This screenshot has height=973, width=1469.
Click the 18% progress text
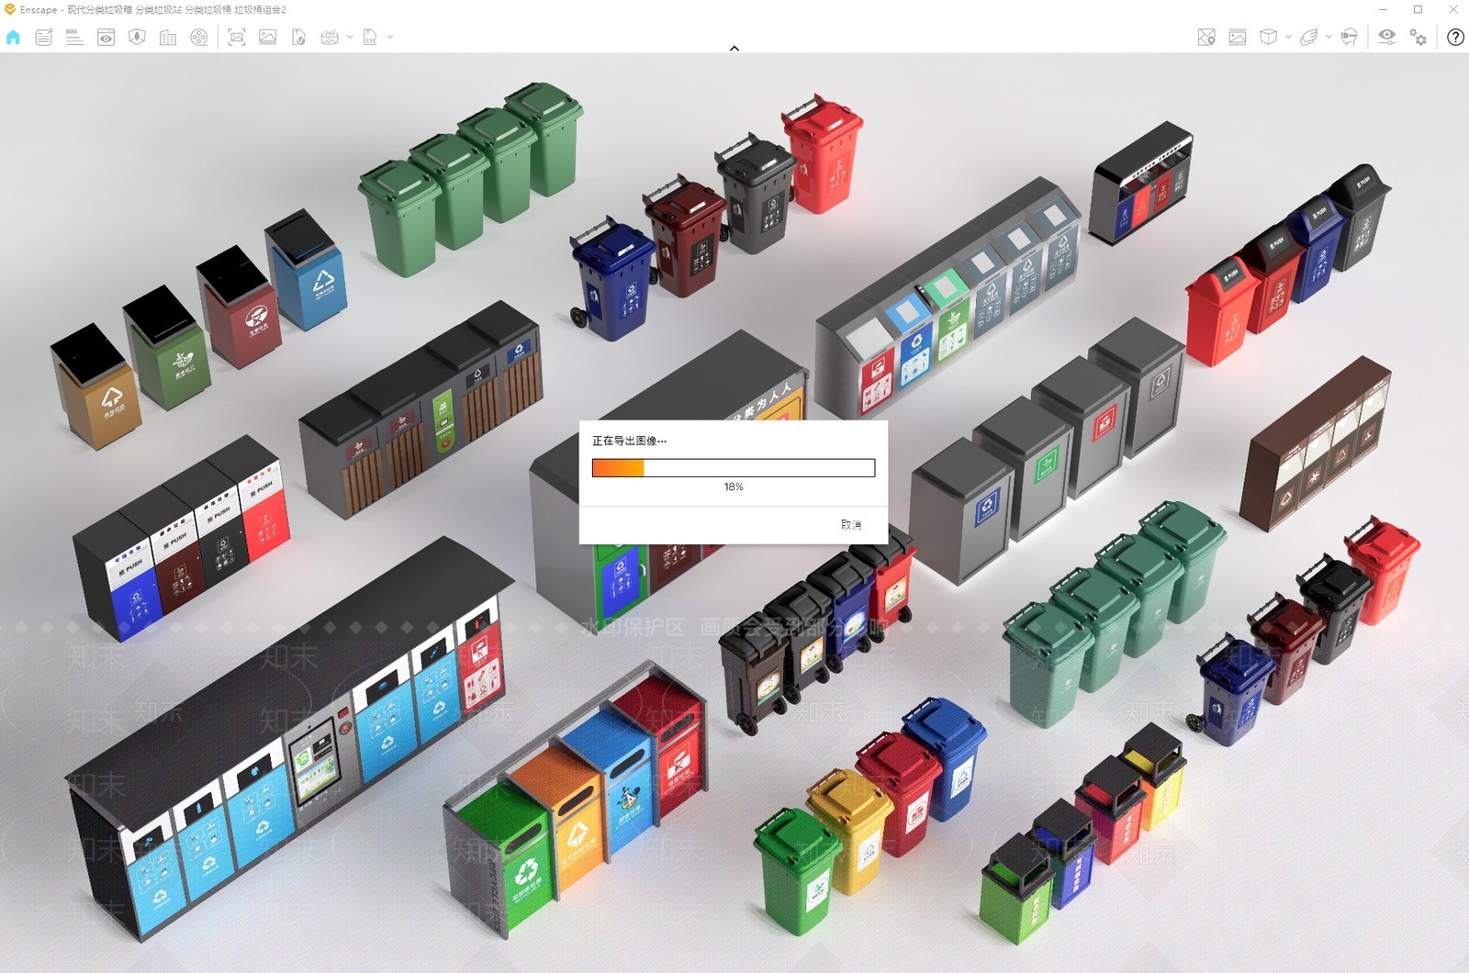[x=734, y=487]
